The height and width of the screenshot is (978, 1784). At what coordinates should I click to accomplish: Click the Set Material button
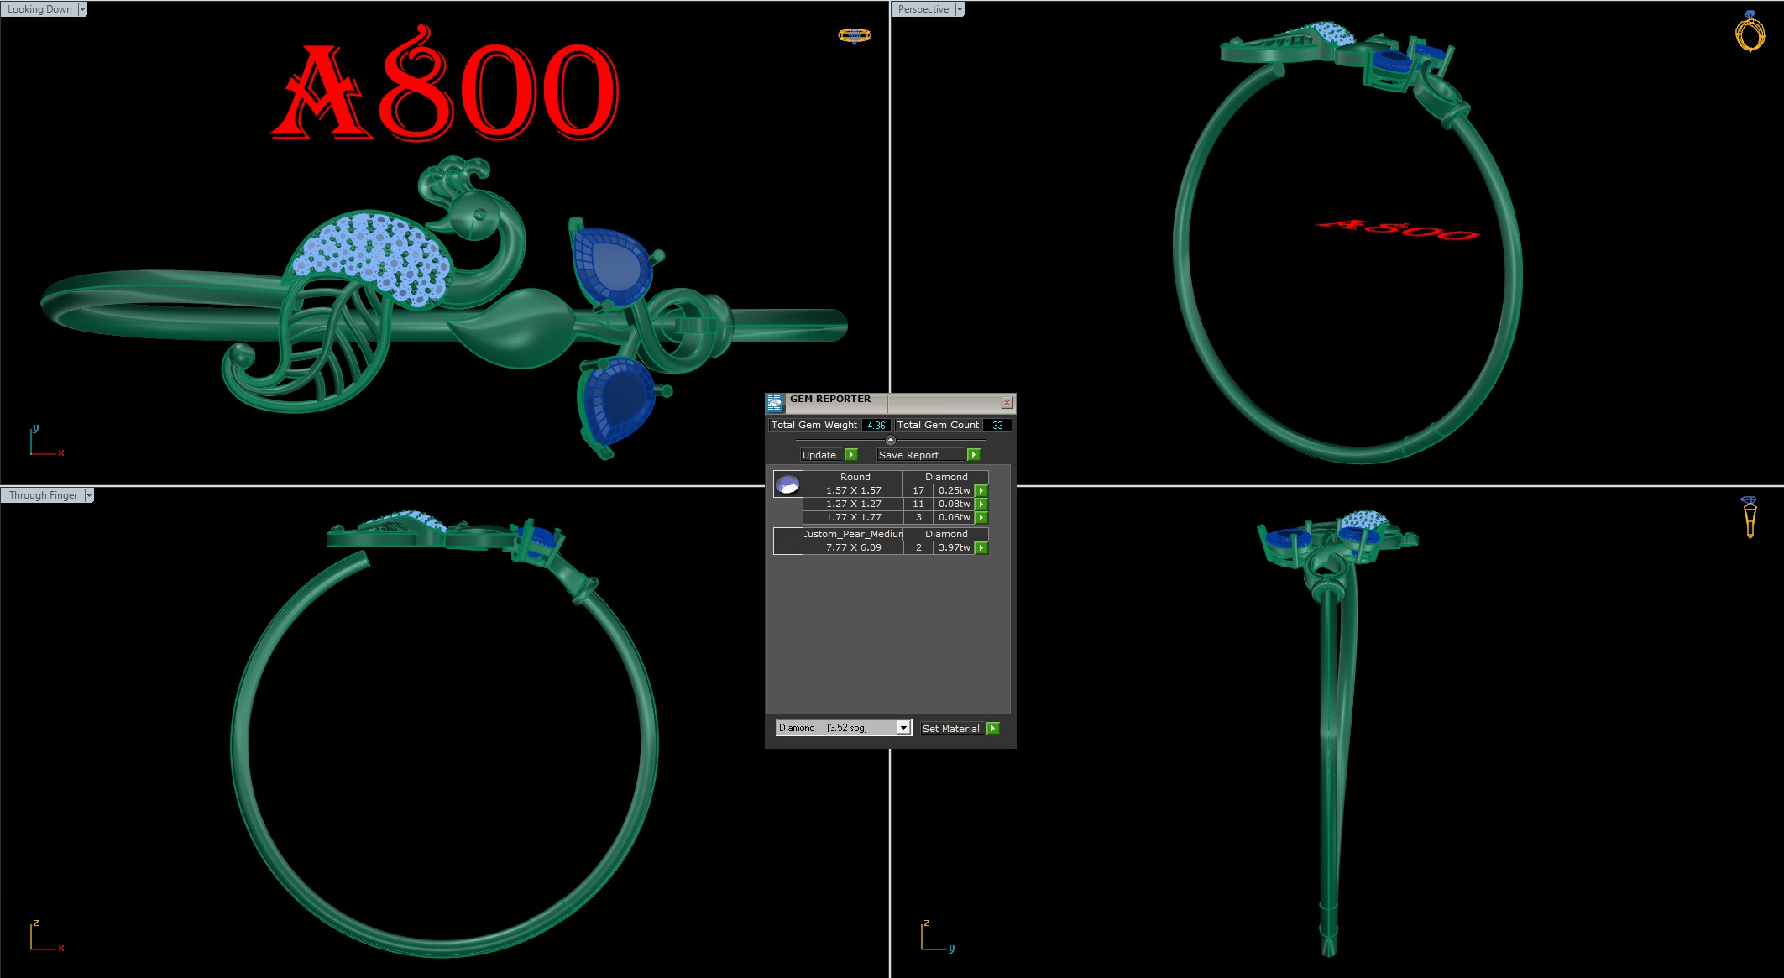[x=952, y=729]
